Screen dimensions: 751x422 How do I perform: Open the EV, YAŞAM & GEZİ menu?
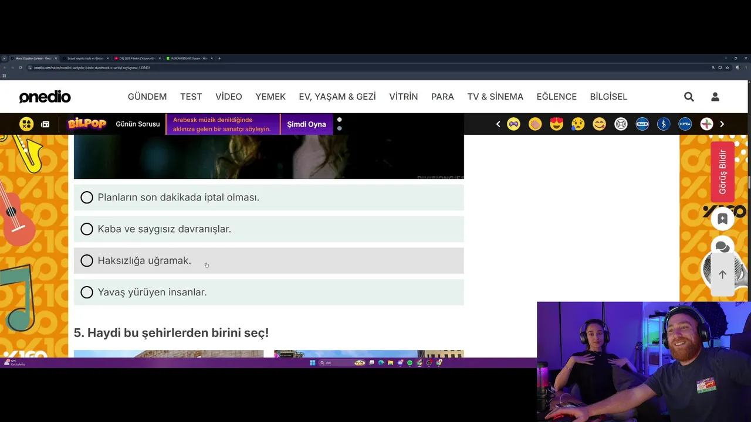(337, 97)
